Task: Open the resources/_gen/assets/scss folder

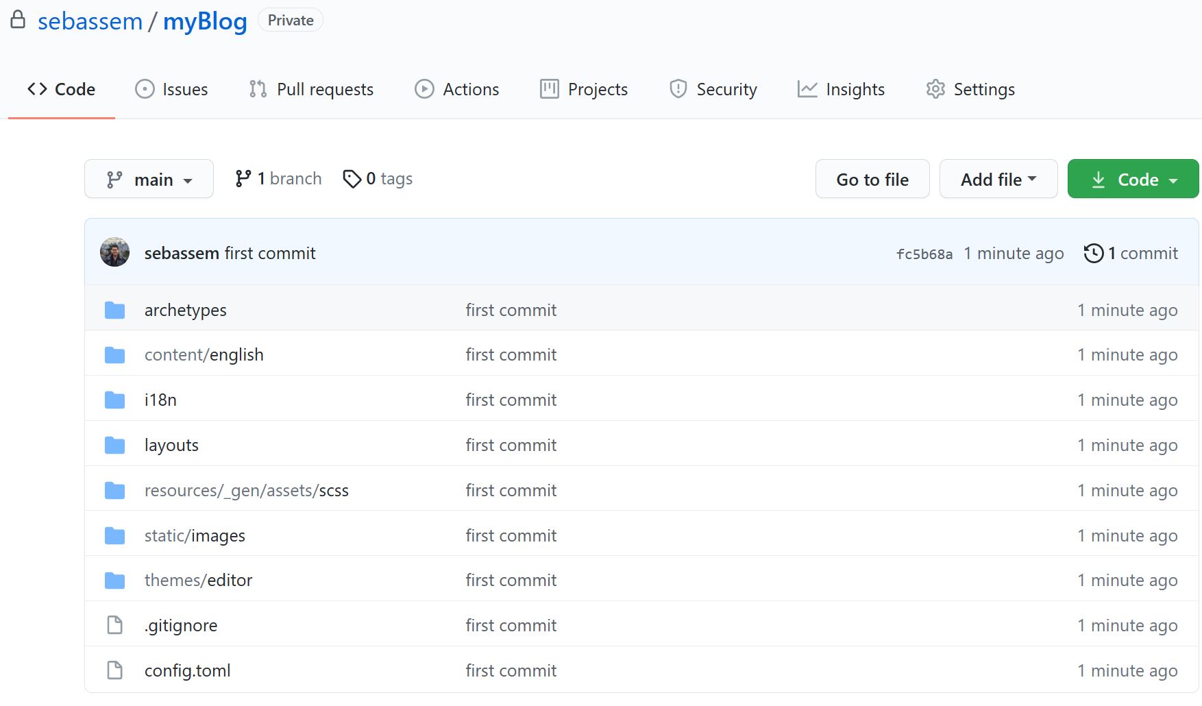Action: 247,491
